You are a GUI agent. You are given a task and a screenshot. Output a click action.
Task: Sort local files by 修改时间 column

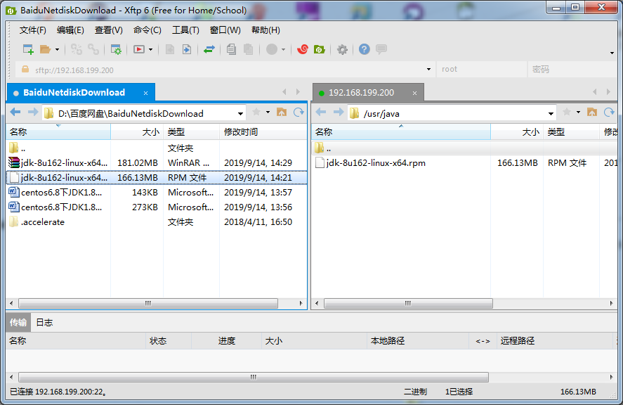coord(263,131)
